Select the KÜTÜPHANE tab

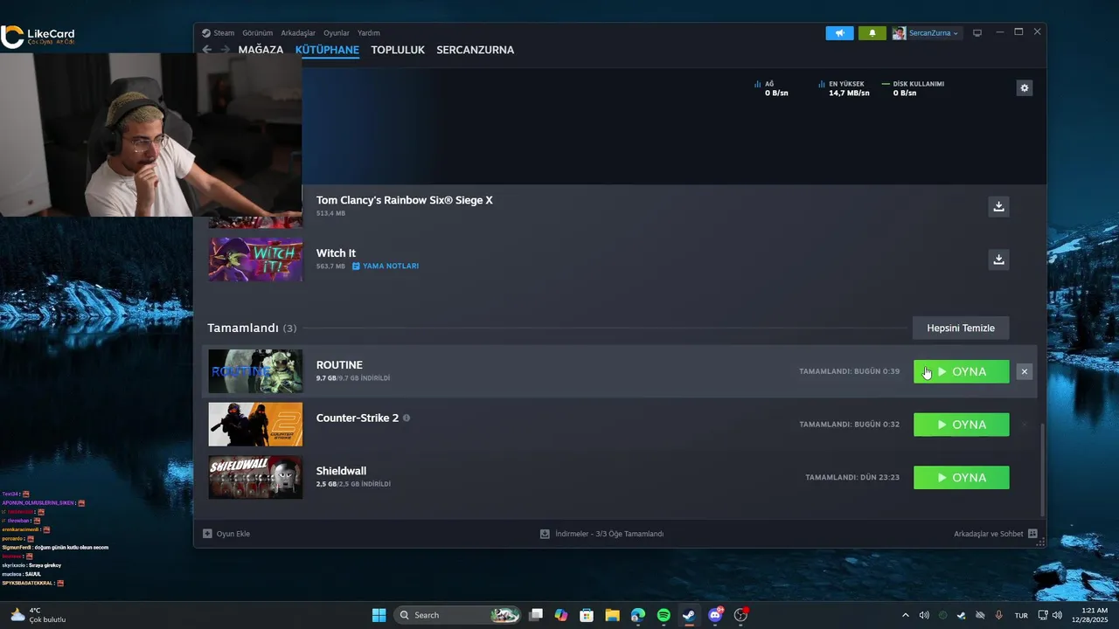coord(327,50)
